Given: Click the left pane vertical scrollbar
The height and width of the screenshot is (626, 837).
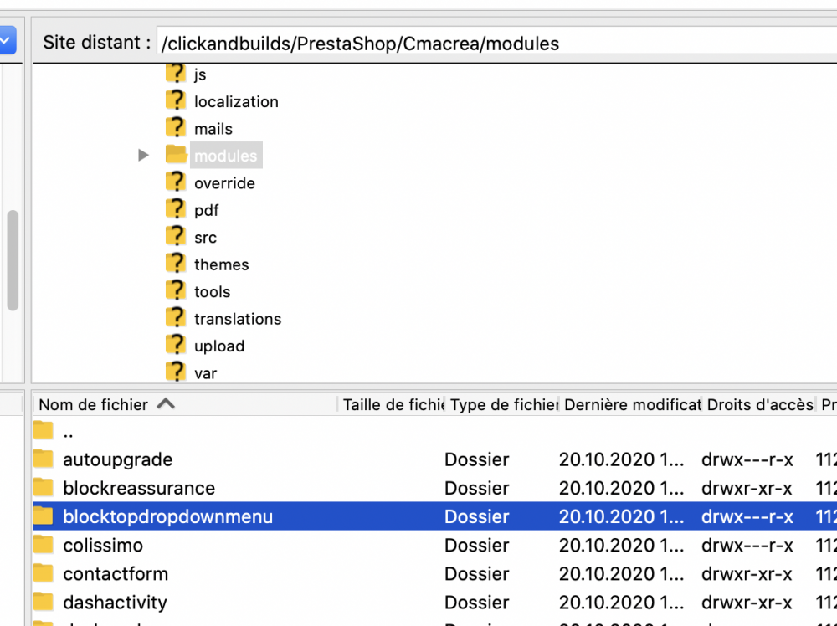Looking at the screenshot, I should (13, 259).
